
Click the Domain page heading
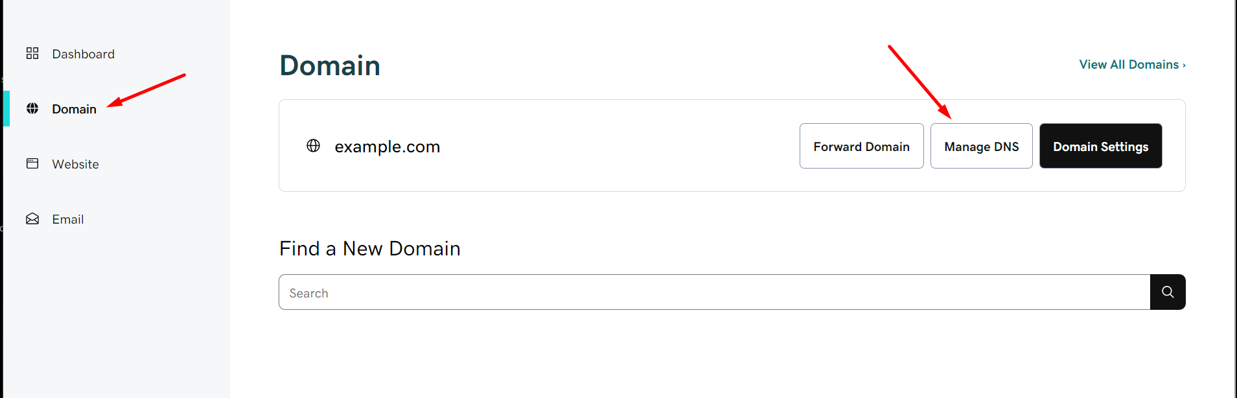pyautogui.click(x=329, y=65)
